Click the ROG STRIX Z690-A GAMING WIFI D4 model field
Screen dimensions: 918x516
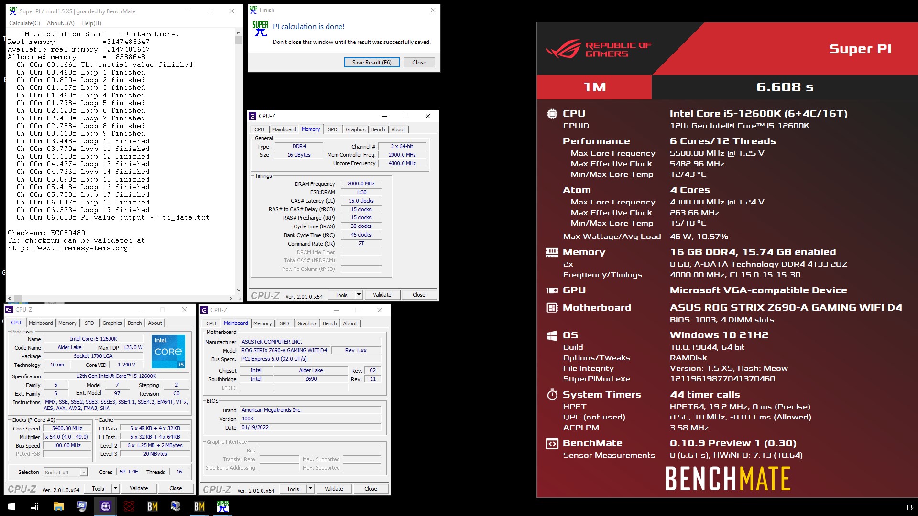284,350
